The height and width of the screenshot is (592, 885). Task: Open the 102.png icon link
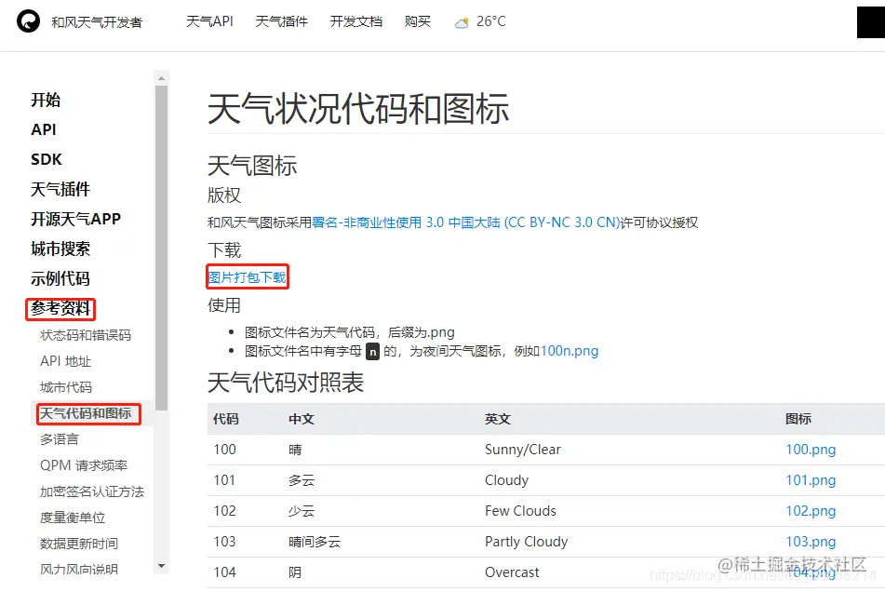click(x=811, y=511)
